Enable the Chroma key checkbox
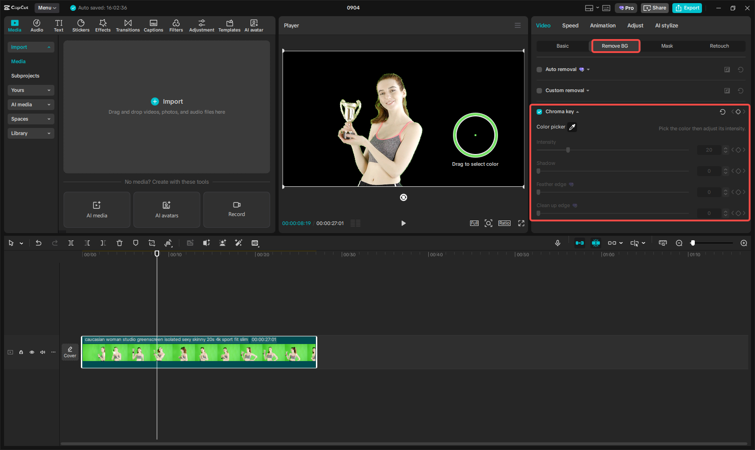 [x=539, y=111]
